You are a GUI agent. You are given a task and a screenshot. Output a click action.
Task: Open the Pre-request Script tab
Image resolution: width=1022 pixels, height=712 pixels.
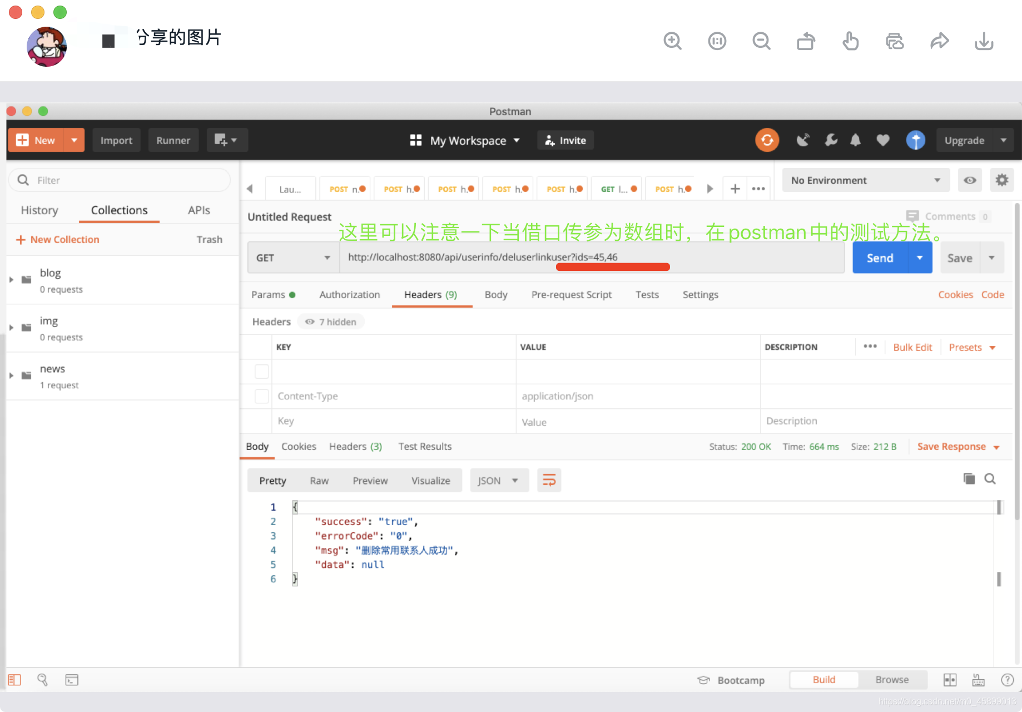tap(571, 295)
